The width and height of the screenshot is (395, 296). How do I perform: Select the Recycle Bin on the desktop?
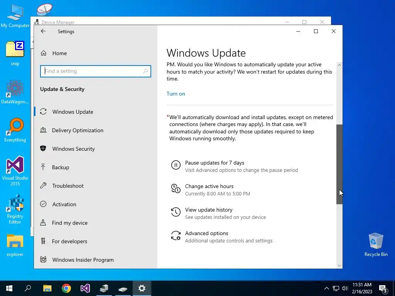(x=376, y=245)
